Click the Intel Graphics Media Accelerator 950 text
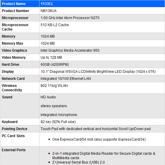Image resolution: width=165 pixels, height=165 pixels. click(x=70, y=50)
